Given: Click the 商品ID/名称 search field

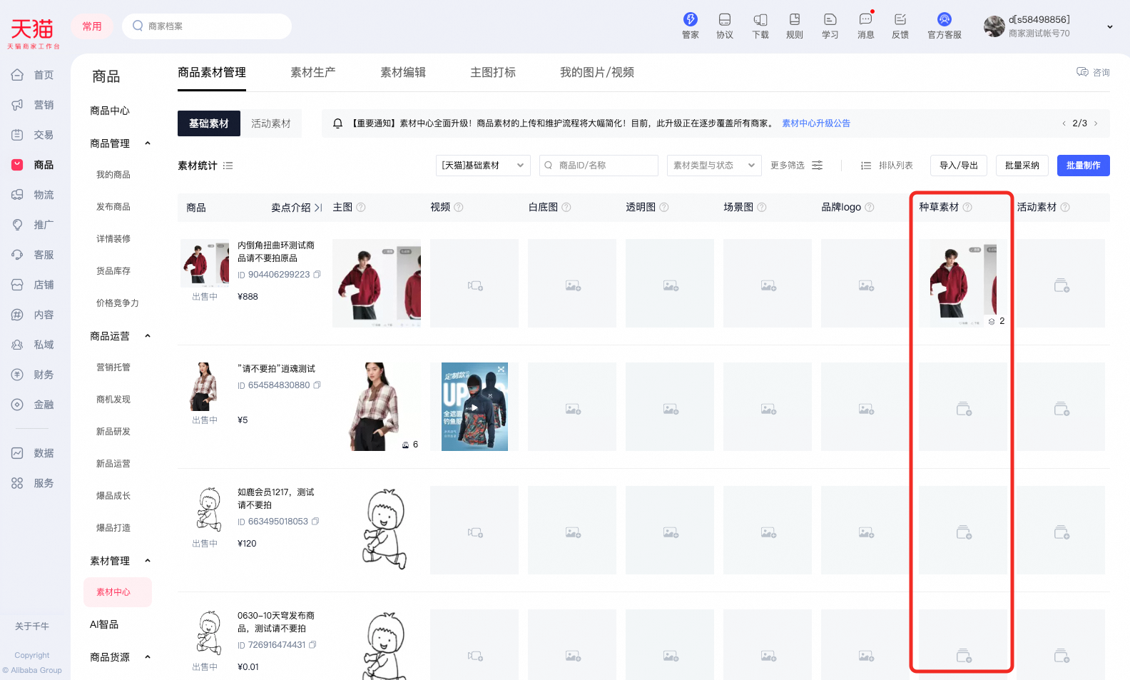Looking at the screenshot, I should click(599, 166).
